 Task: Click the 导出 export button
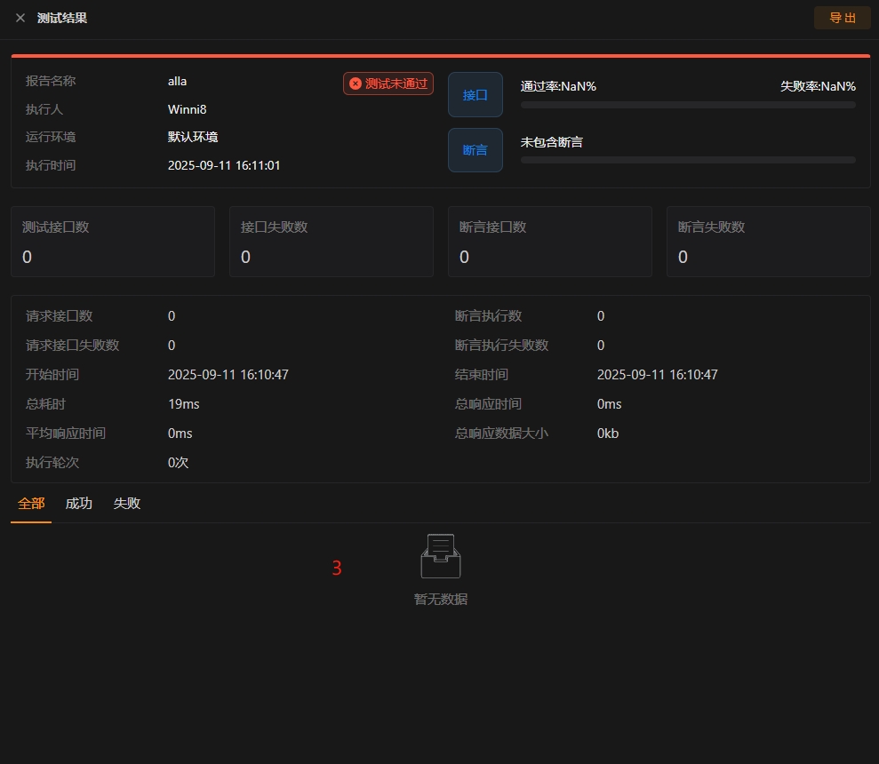(842, 18)
